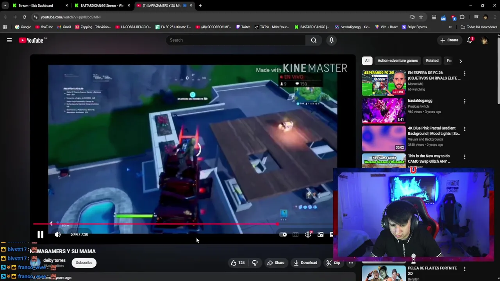Switch to Stream - Kick Dashboard tab
This screenshot has width=500, height=281.
(36, 5)
